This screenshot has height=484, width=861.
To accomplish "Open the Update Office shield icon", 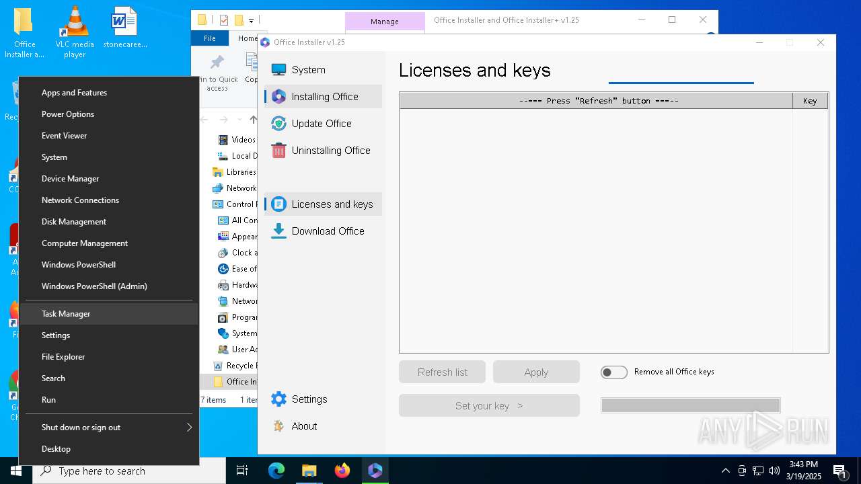I will pyautogui.click(x=278, y=124).
